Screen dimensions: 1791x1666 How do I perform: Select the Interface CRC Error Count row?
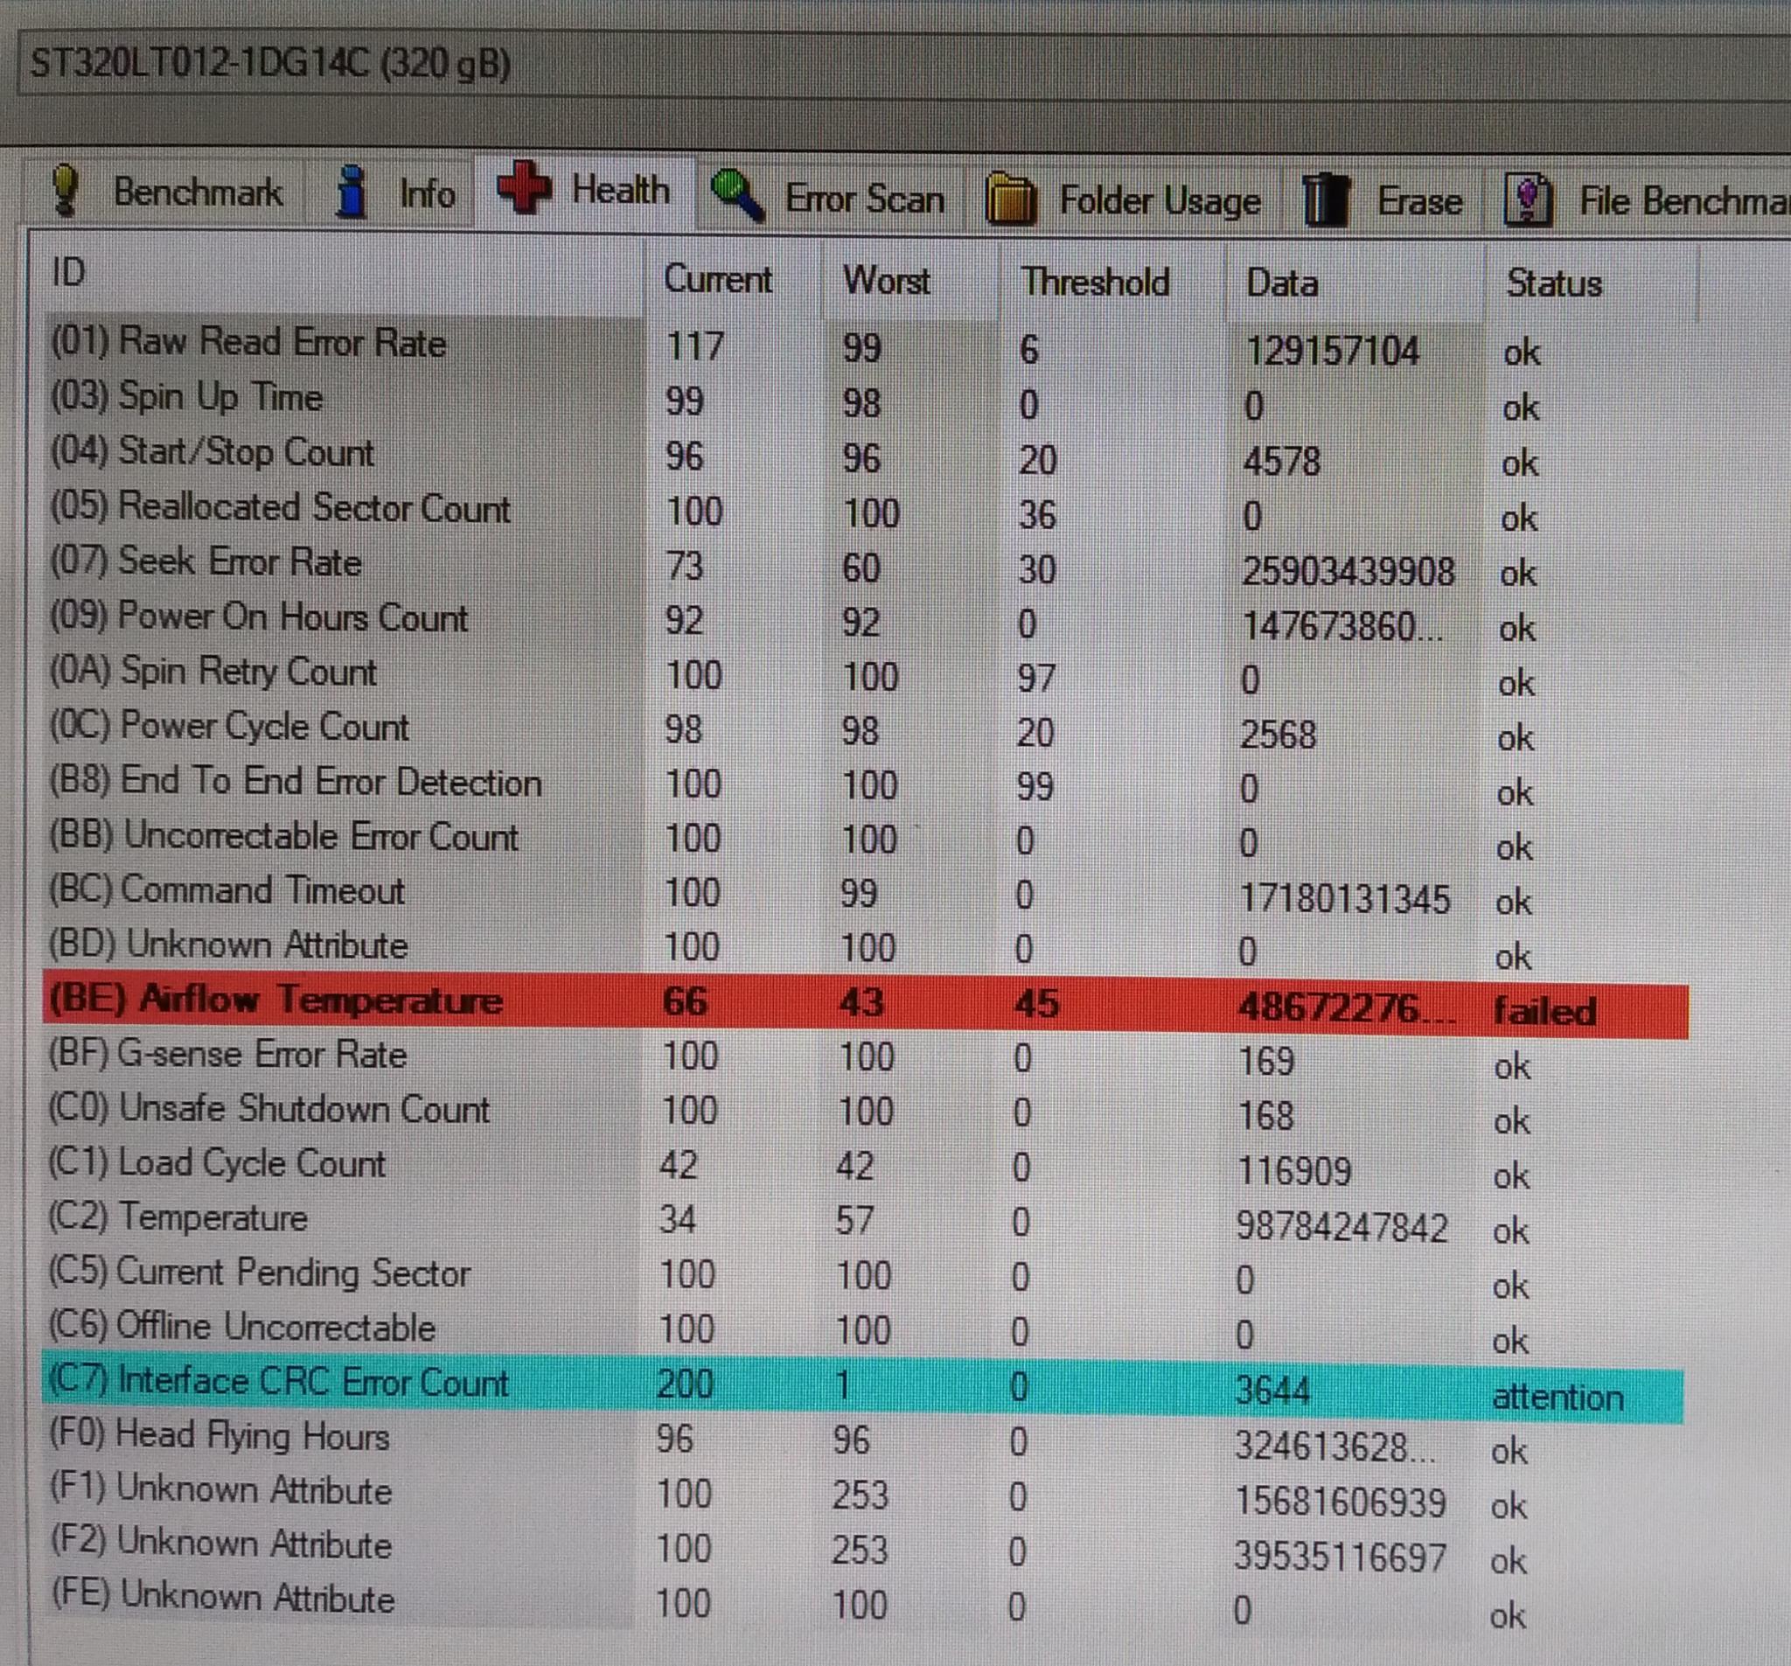863,1389
